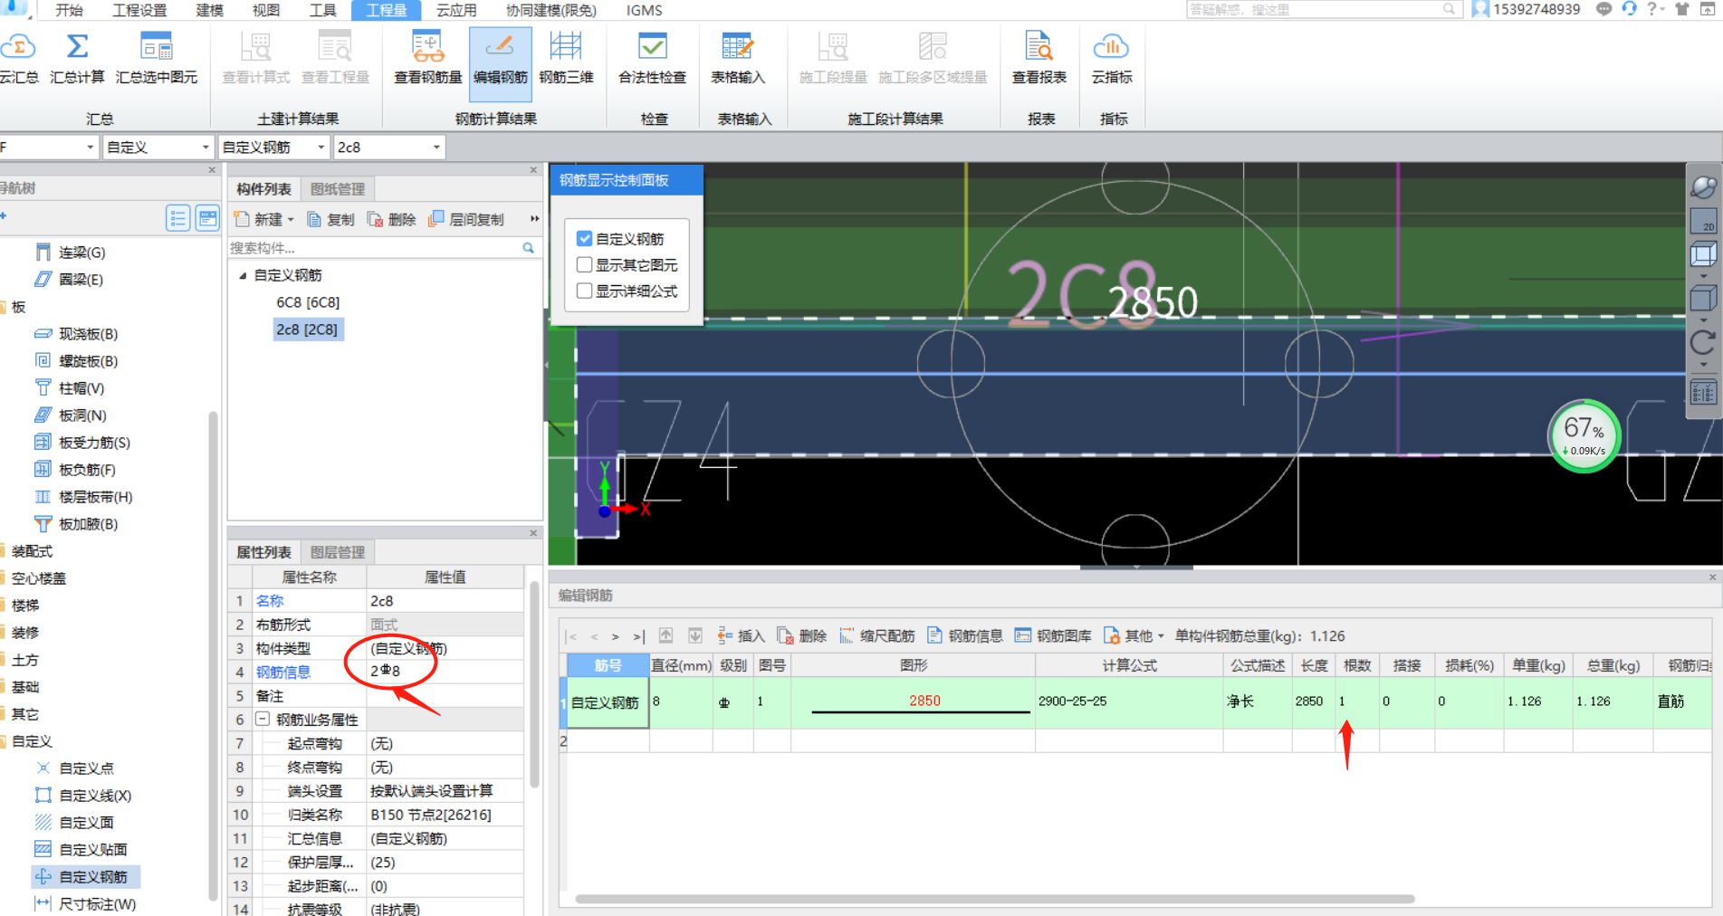This screenshot has height=916, width=1723.
Task: Click the 施工段提量 icon
Action: coord(833,46)
